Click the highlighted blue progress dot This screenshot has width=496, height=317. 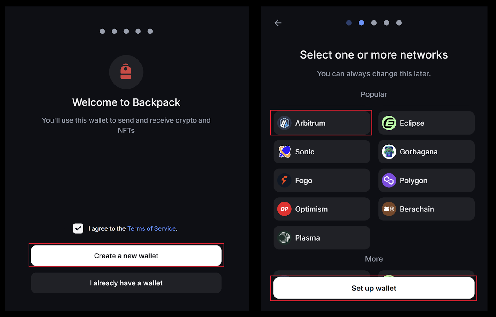361,23
